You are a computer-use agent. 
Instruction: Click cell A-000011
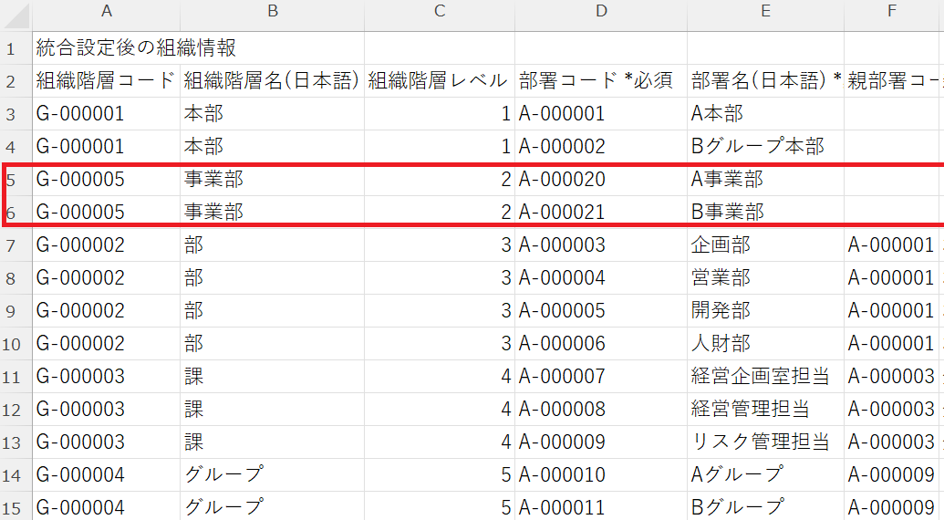pyautogui.click(x=601, y=507)
